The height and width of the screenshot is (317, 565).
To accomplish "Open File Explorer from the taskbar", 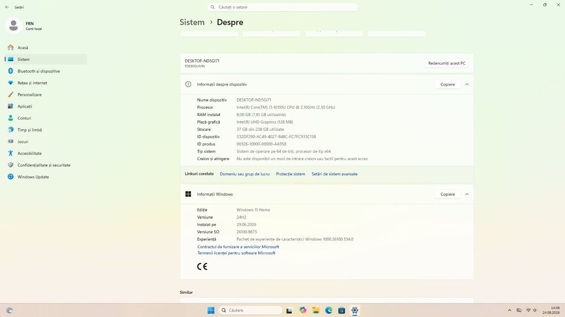I will (316, 310).
